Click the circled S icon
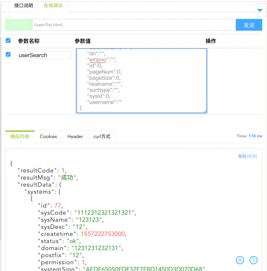 [x=253, y=260]
